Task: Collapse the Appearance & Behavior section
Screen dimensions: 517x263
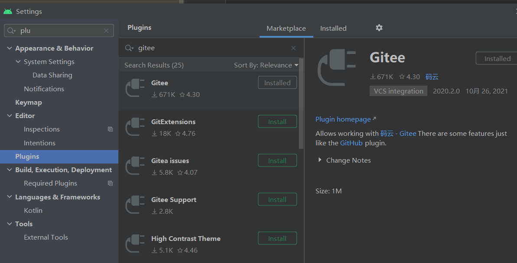Action: 9,48
